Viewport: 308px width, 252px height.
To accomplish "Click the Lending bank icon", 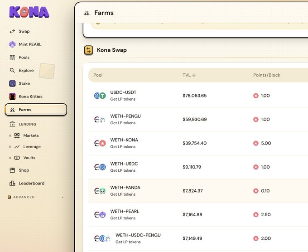I will point(12,124).
